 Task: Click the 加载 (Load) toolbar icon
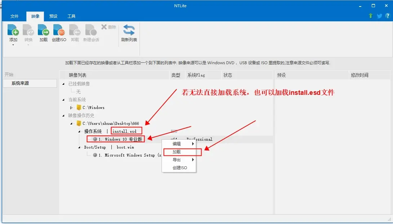coord(43,30)
